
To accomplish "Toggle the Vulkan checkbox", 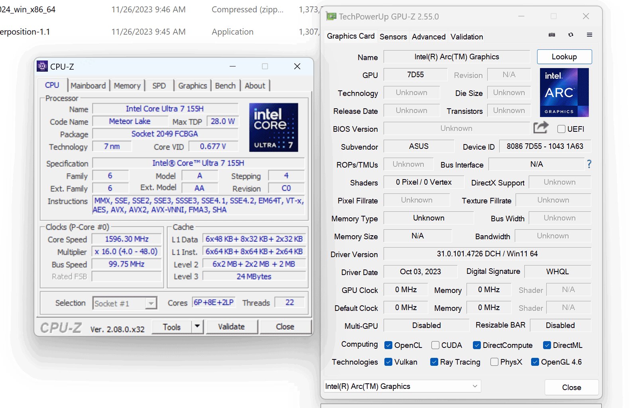I will point(388,362).
